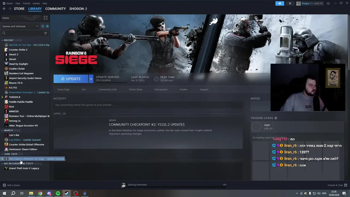Go forward with the right arrow
This screenshot has height=197, width=350.
(x=10, y=9)
